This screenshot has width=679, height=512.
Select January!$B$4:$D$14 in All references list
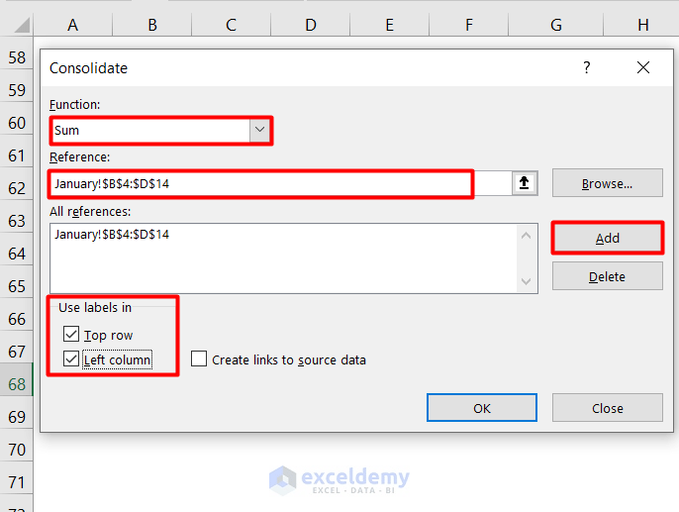click(112, 235)
